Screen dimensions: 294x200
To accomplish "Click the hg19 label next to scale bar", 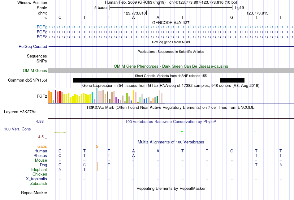I will click(240, 8).
